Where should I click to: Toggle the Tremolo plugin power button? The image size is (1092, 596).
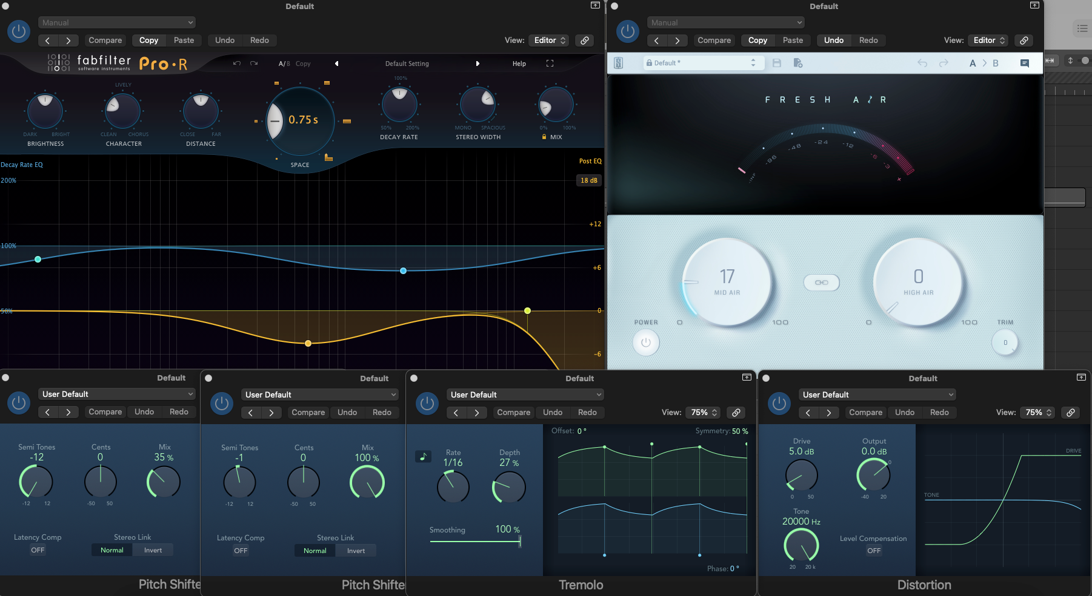[x=427, y=404]
